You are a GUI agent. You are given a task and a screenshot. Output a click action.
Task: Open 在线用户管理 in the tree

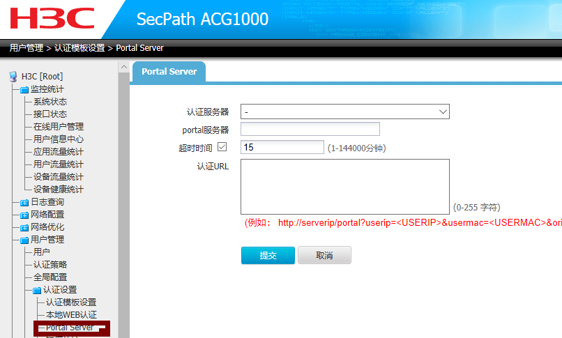(59, 127)
